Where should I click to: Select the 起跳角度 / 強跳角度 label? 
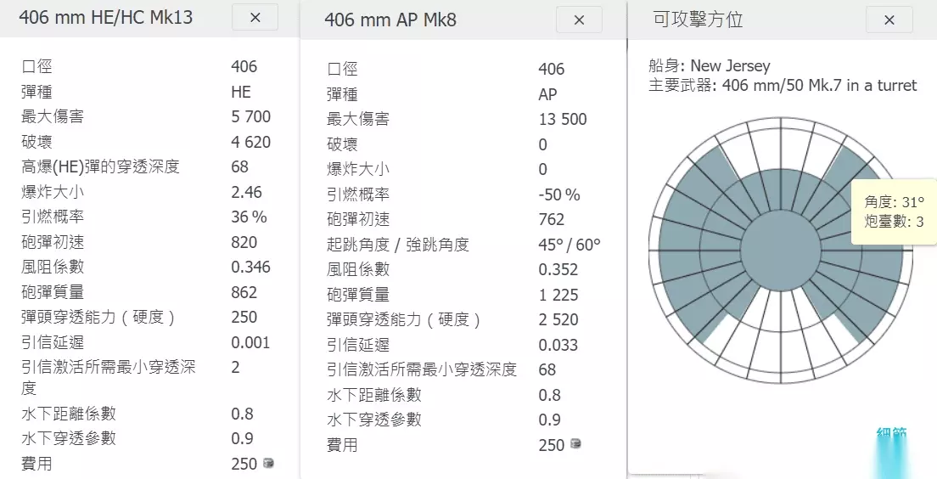pos(397,245)
